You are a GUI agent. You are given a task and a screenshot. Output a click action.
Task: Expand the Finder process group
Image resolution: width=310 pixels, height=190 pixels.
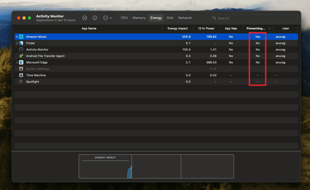(17, 43)
